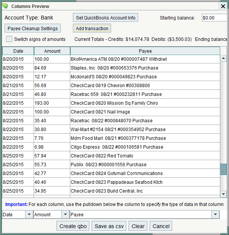This screenshot has width=229, height=235.
Task: Click the Current Totals Credits text
Action: [112, 39]
